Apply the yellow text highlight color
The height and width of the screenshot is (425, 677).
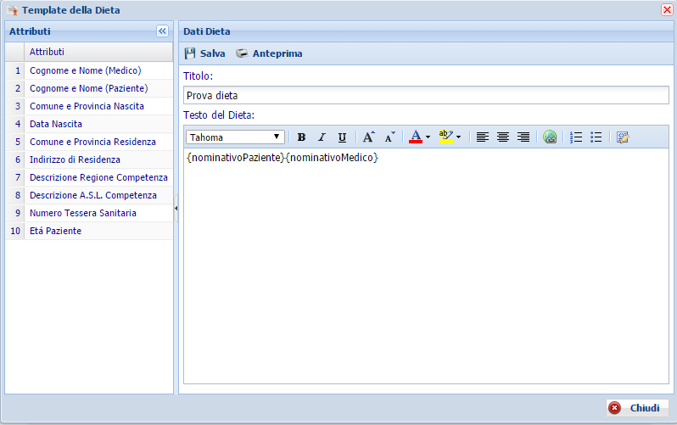coord(445,137)
